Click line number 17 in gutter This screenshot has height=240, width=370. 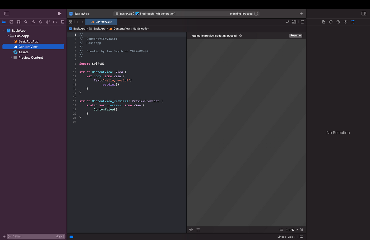point(75,101)
